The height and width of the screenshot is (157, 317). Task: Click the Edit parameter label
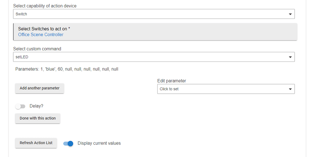(172, 81)
